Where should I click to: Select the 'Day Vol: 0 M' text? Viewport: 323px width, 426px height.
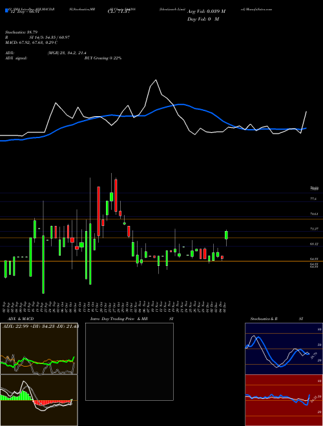(x=203, y=19)
